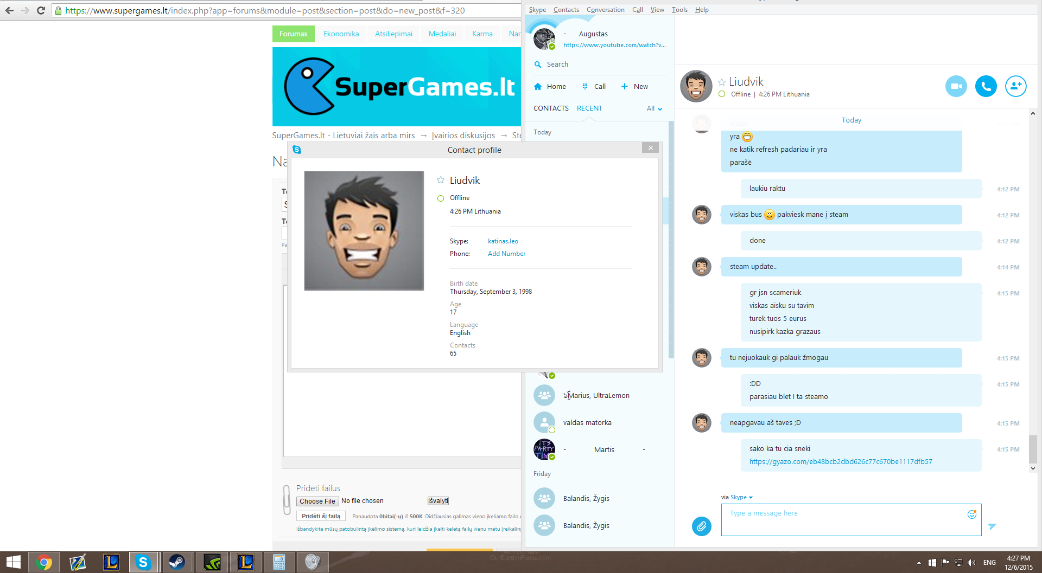The width and height of the screenshot is (1042, 573).
Task: Click the Add Number link
Action: tap(506, 254)
